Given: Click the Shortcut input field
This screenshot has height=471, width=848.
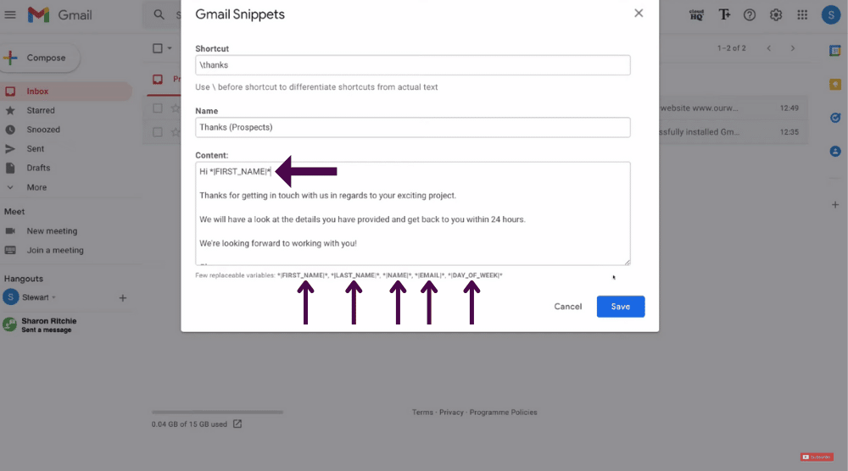Looking at the screenshot, I should (413, 65).
